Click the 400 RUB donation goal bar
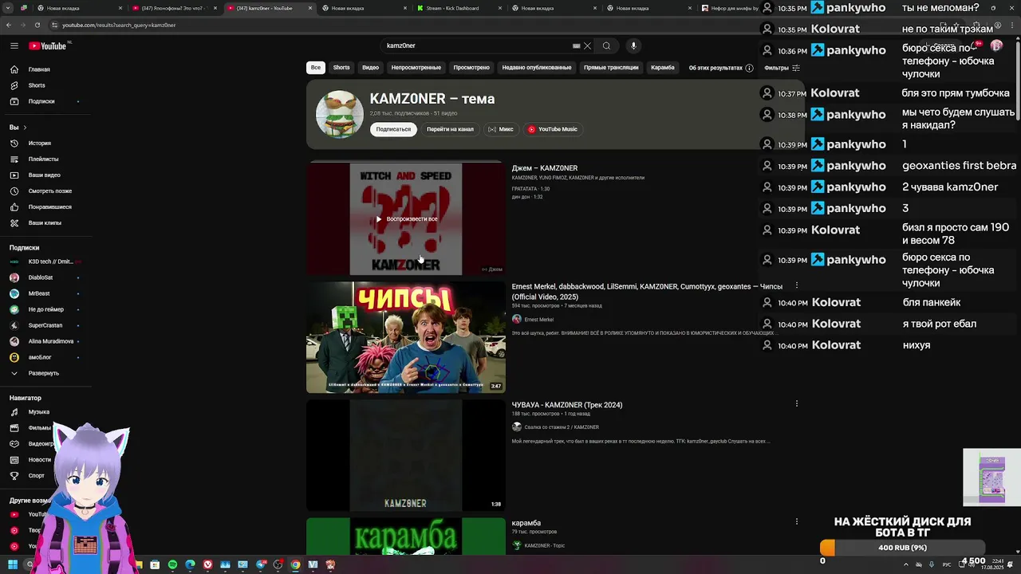This screenshot has height=574, width=1021. (x=902, y=548)
